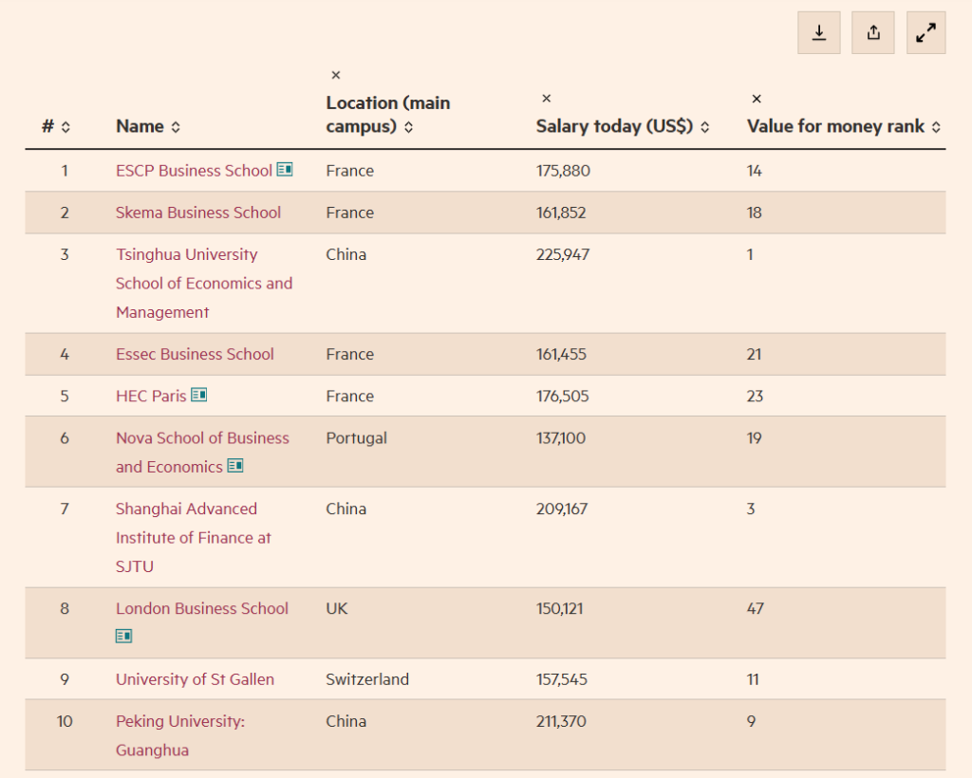The height and width of the screenshot is (778, 972).
Task: Select salary value 176,505
Action: click(562, 396)
